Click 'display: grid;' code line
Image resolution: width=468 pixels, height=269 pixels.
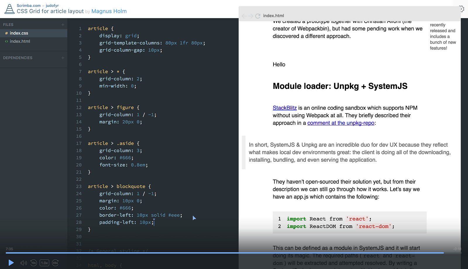(x=119, y=36)
